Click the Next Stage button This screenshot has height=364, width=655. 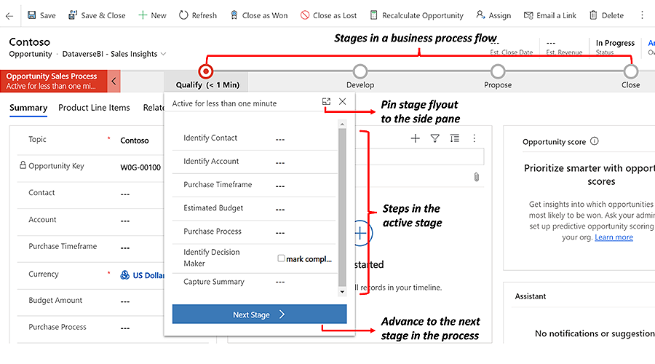coord(259,314)
